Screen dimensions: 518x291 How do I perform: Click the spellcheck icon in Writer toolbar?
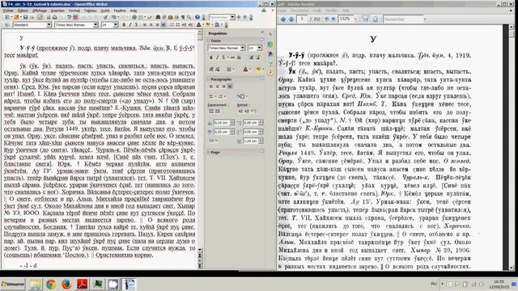69,17
